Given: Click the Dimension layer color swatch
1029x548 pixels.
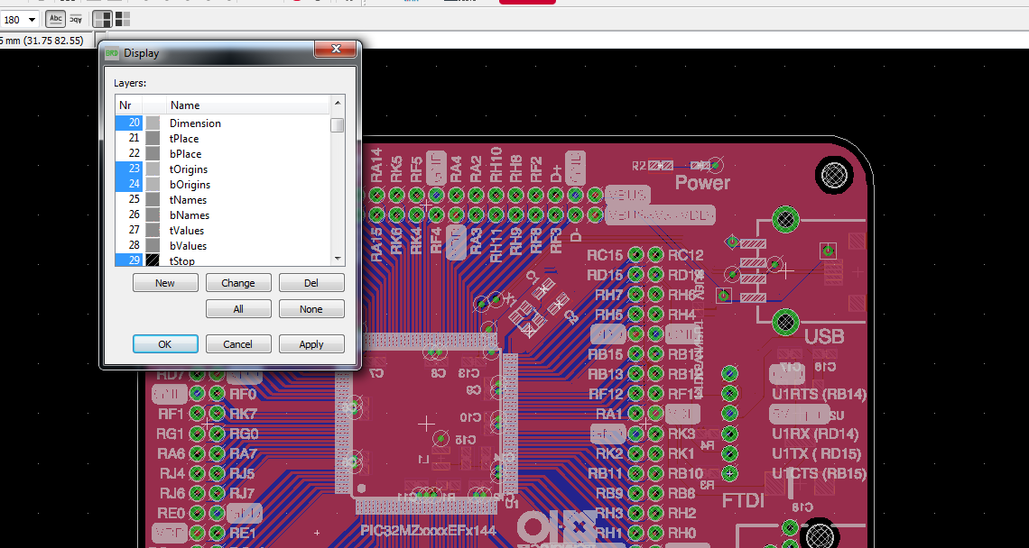Looking at the screenshot, I should 153,123.
